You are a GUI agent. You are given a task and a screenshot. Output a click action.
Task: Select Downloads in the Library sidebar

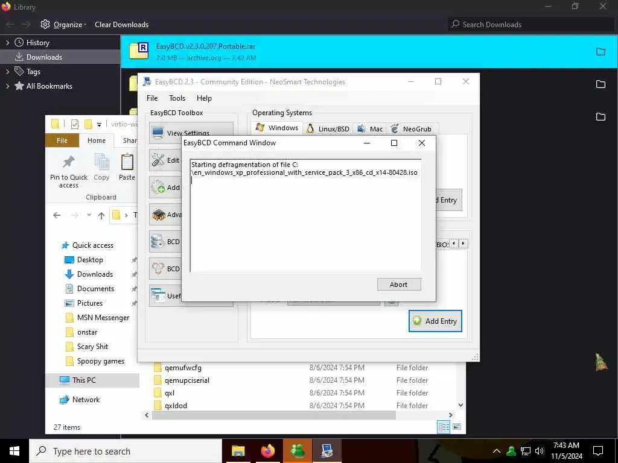[60, 57]
